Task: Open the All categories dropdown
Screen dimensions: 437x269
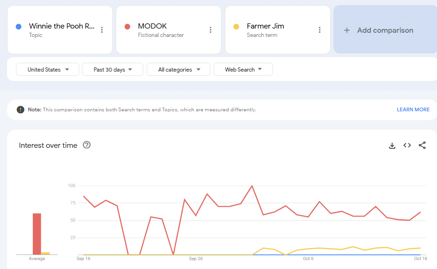Action: tap(178, 69)
